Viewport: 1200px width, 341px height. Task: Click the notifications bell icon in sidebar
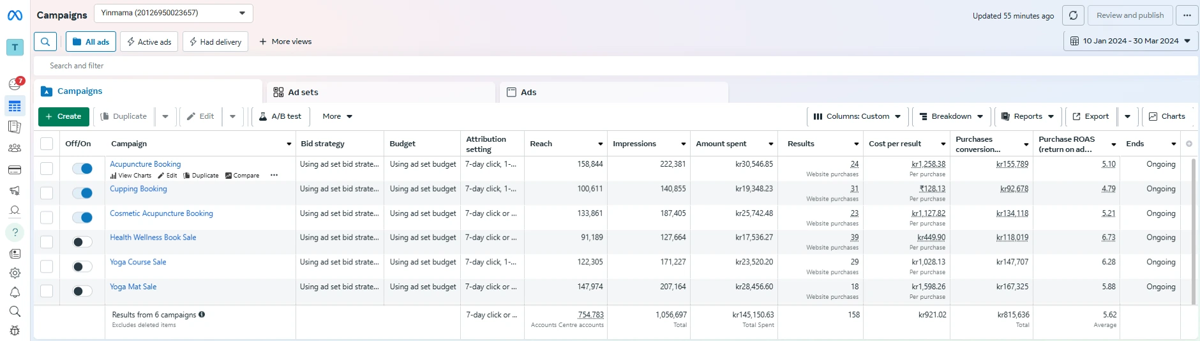pyautogui.click(x=15, y=292)
